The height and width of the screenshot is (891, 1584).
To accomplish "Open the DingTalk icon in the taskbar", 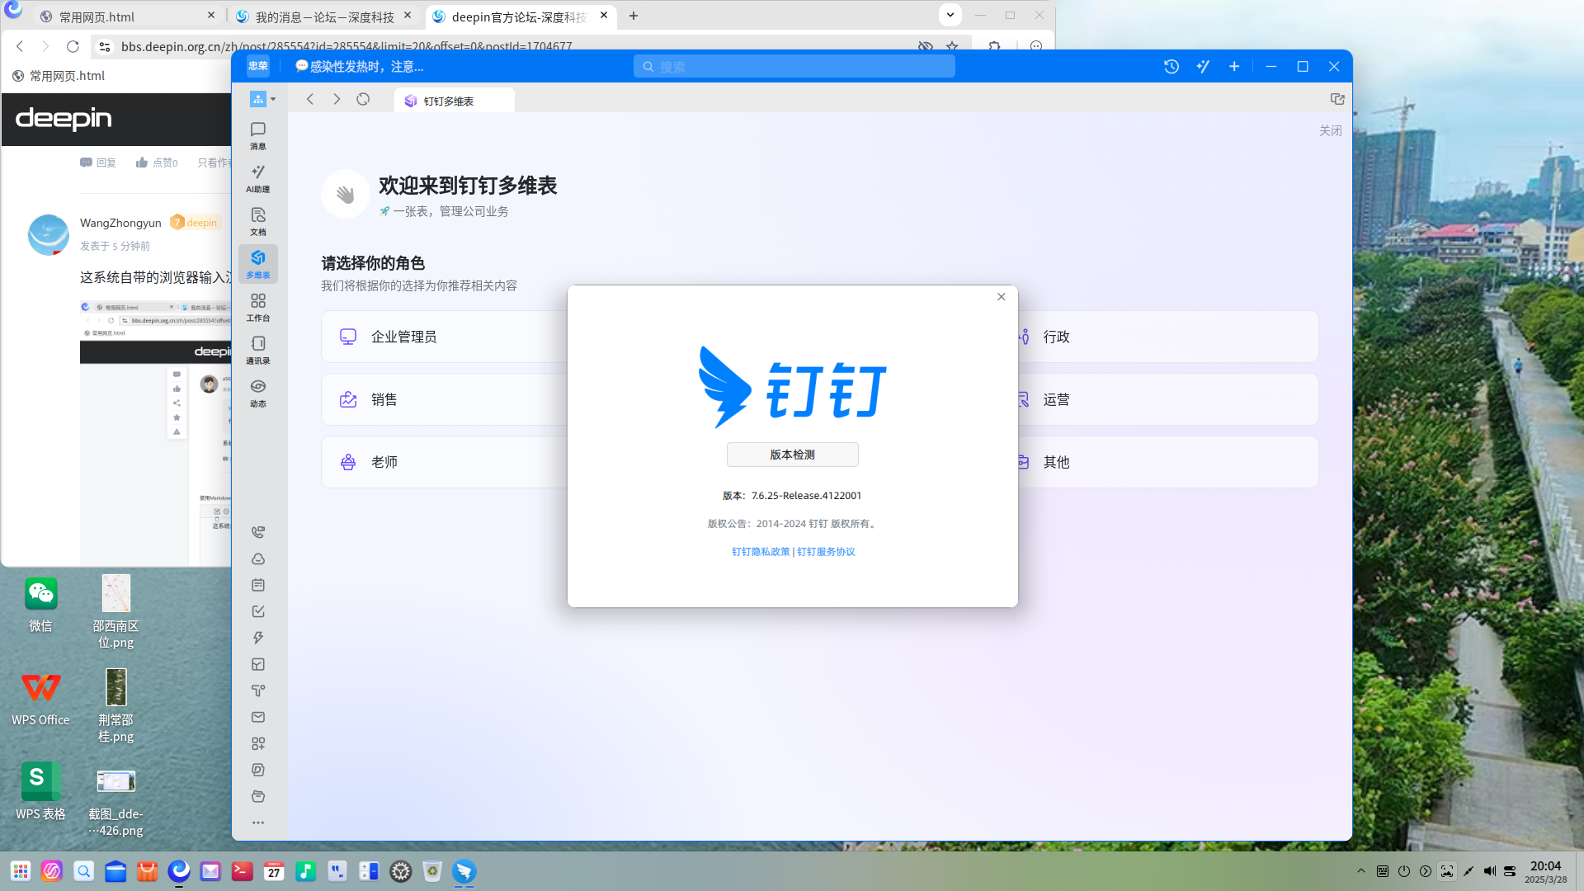I will [x=464, y=870].
